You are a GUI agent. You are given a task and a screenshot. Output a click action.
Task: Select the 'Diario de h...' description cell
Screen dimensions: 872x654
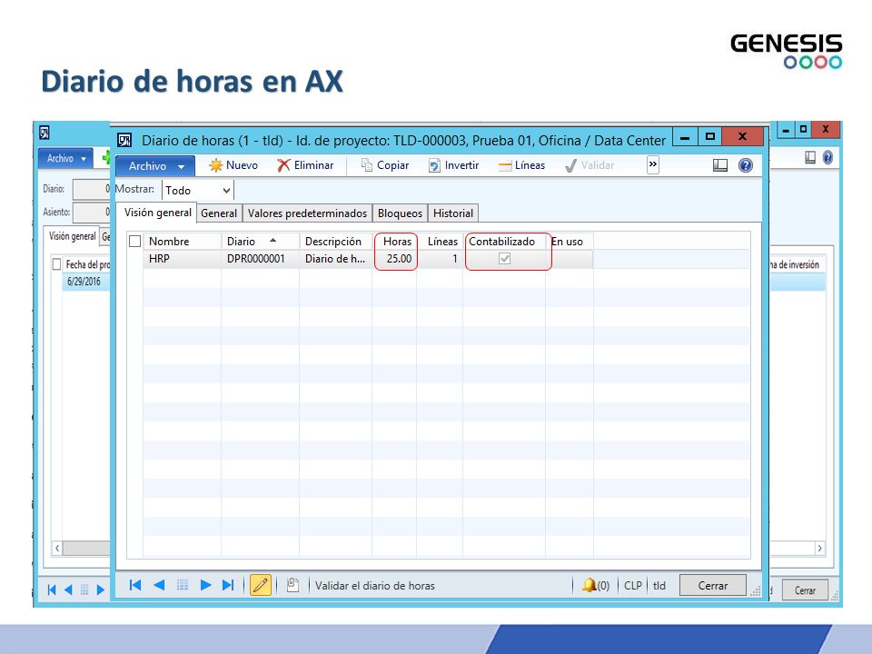click(x=335, y=259)
